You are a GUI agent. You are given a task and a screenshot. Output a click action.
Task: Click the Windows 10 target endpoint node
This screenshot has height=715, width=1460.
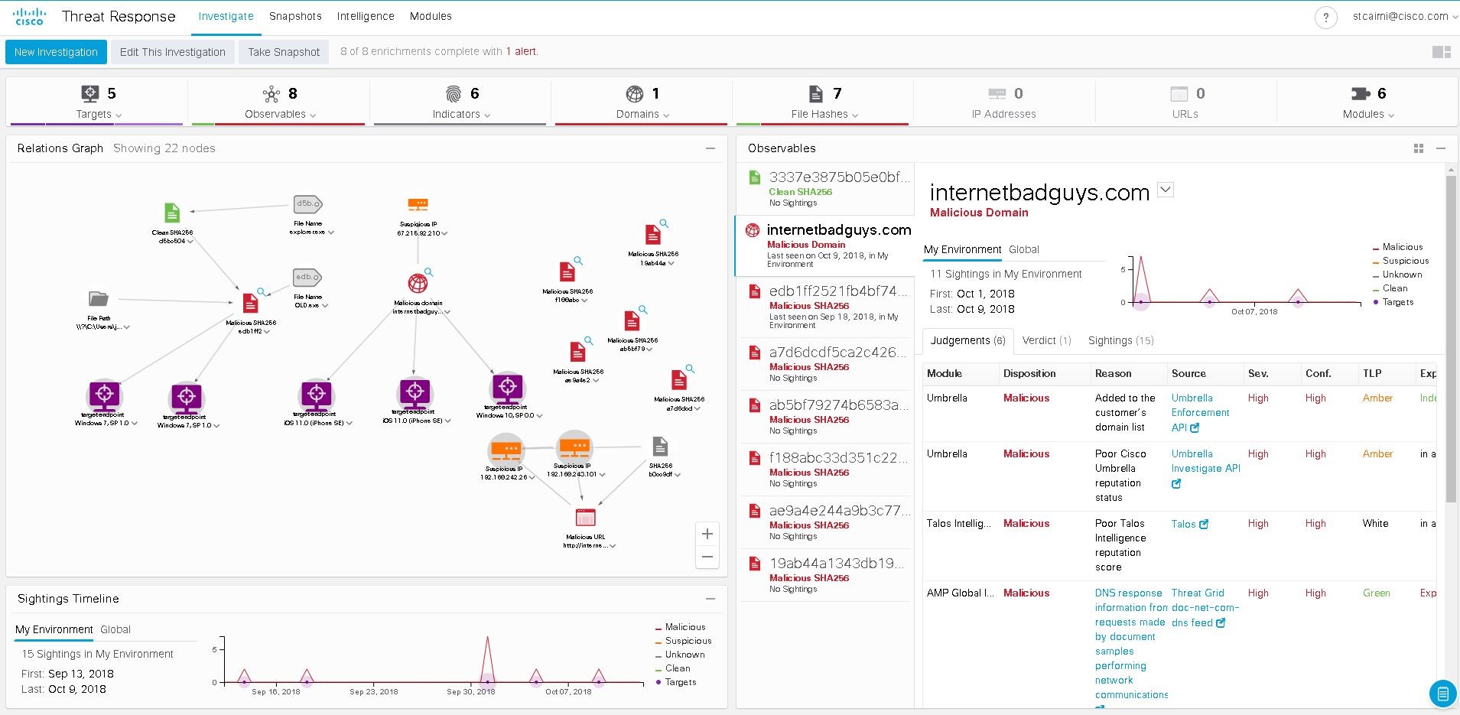(x=508, y=388)
